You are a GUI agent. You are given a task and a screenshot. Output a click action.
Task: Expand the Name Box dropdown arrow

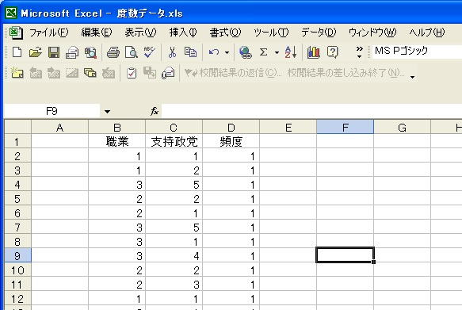point(107,111)
